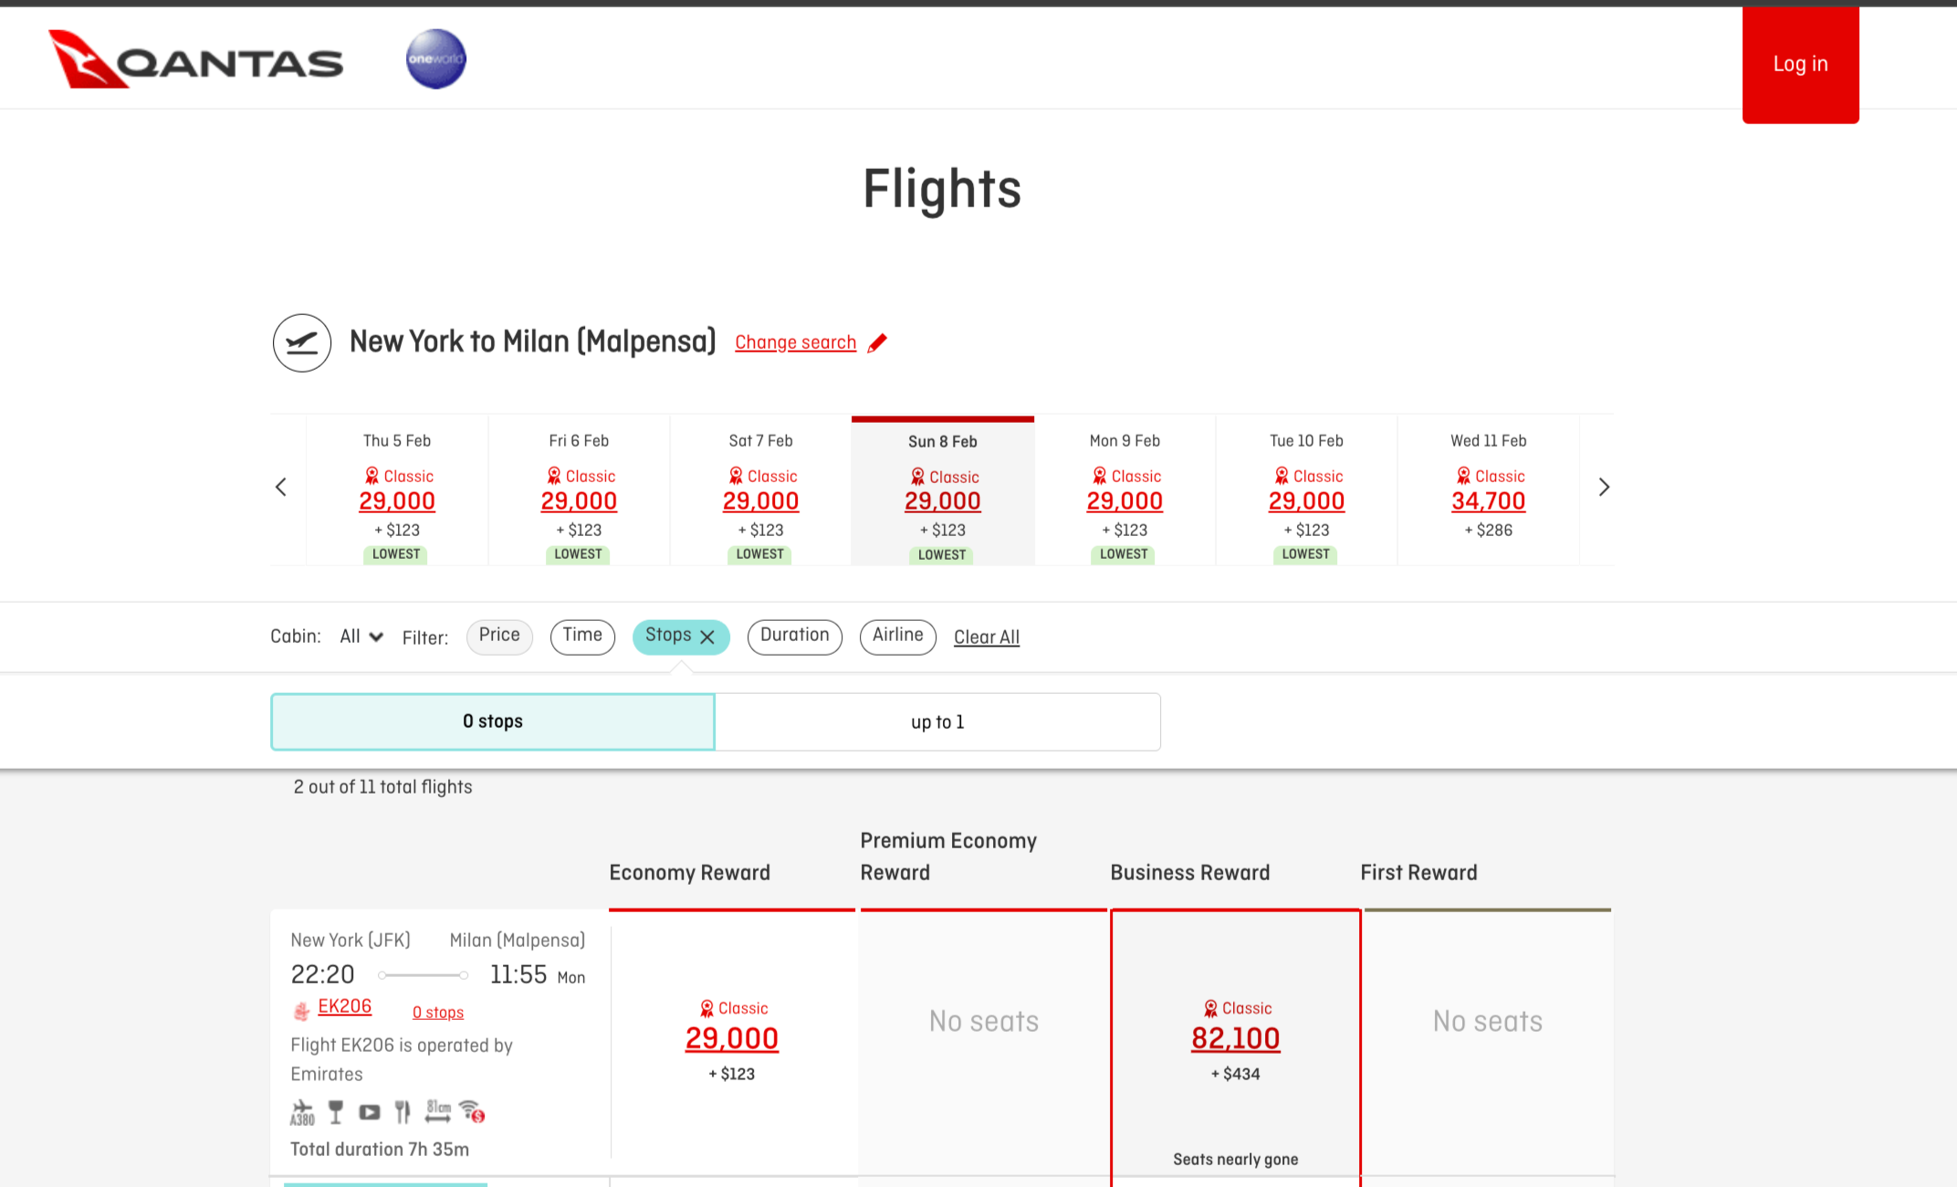Click the A380 aircraft type icon
Viewport: 1957px width, 1187px height.
coord(302,1112)
